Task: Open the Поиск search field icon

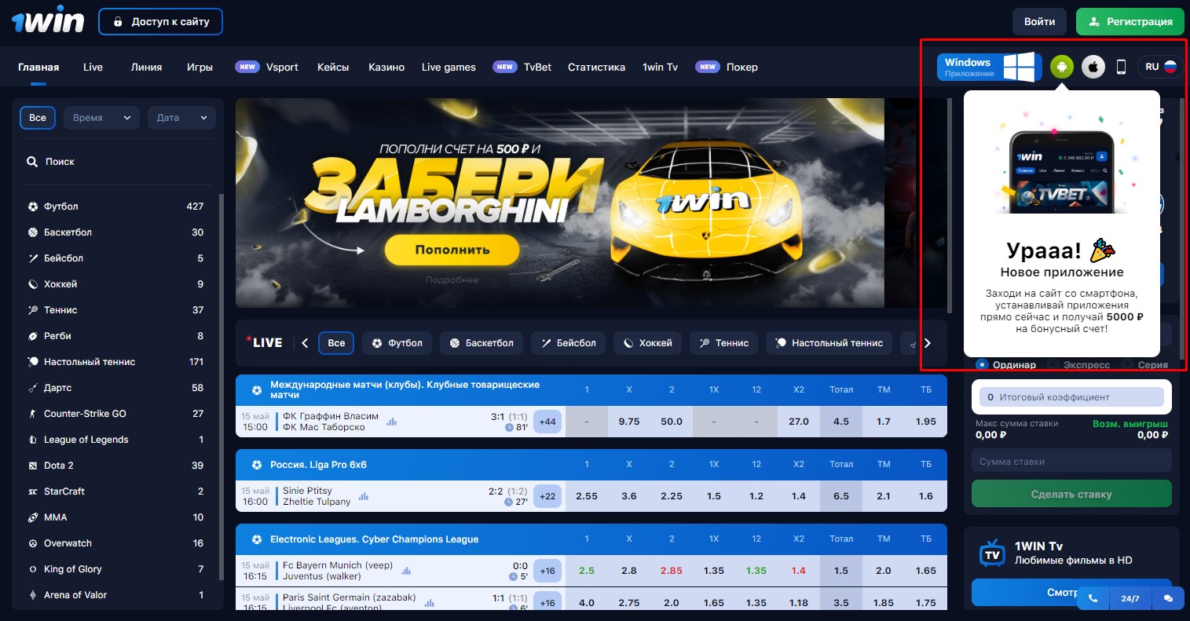Action: coord(31,161)
